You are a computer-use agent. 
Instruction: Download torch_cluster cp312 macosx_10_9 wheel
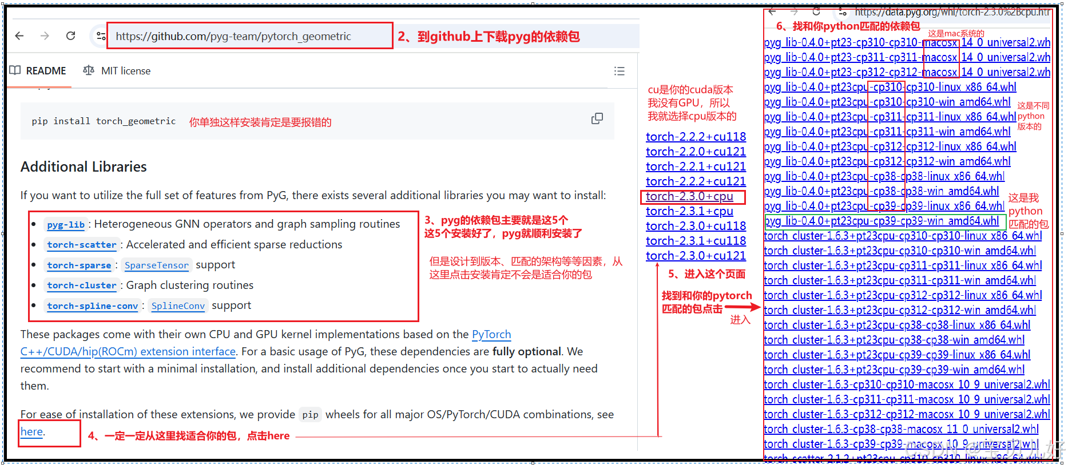tap(907, 414)
